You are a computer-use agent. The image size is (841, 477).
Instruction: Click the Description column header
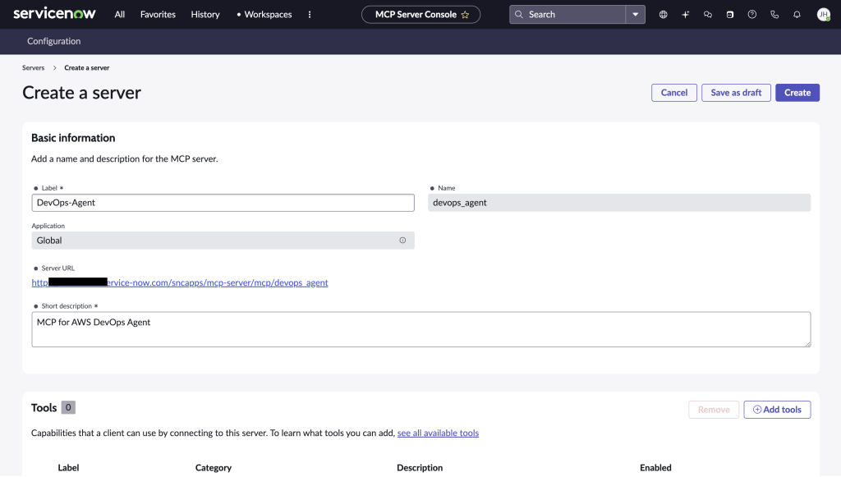coord(420,468)
